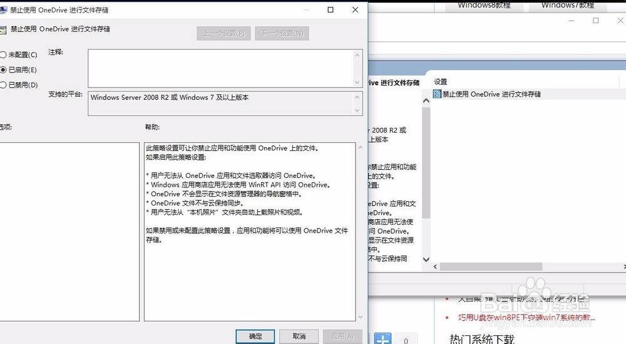Click the horizontal scrollbar thumb in policy list
The width and height of the screenshot is (626, 344).
491,266
